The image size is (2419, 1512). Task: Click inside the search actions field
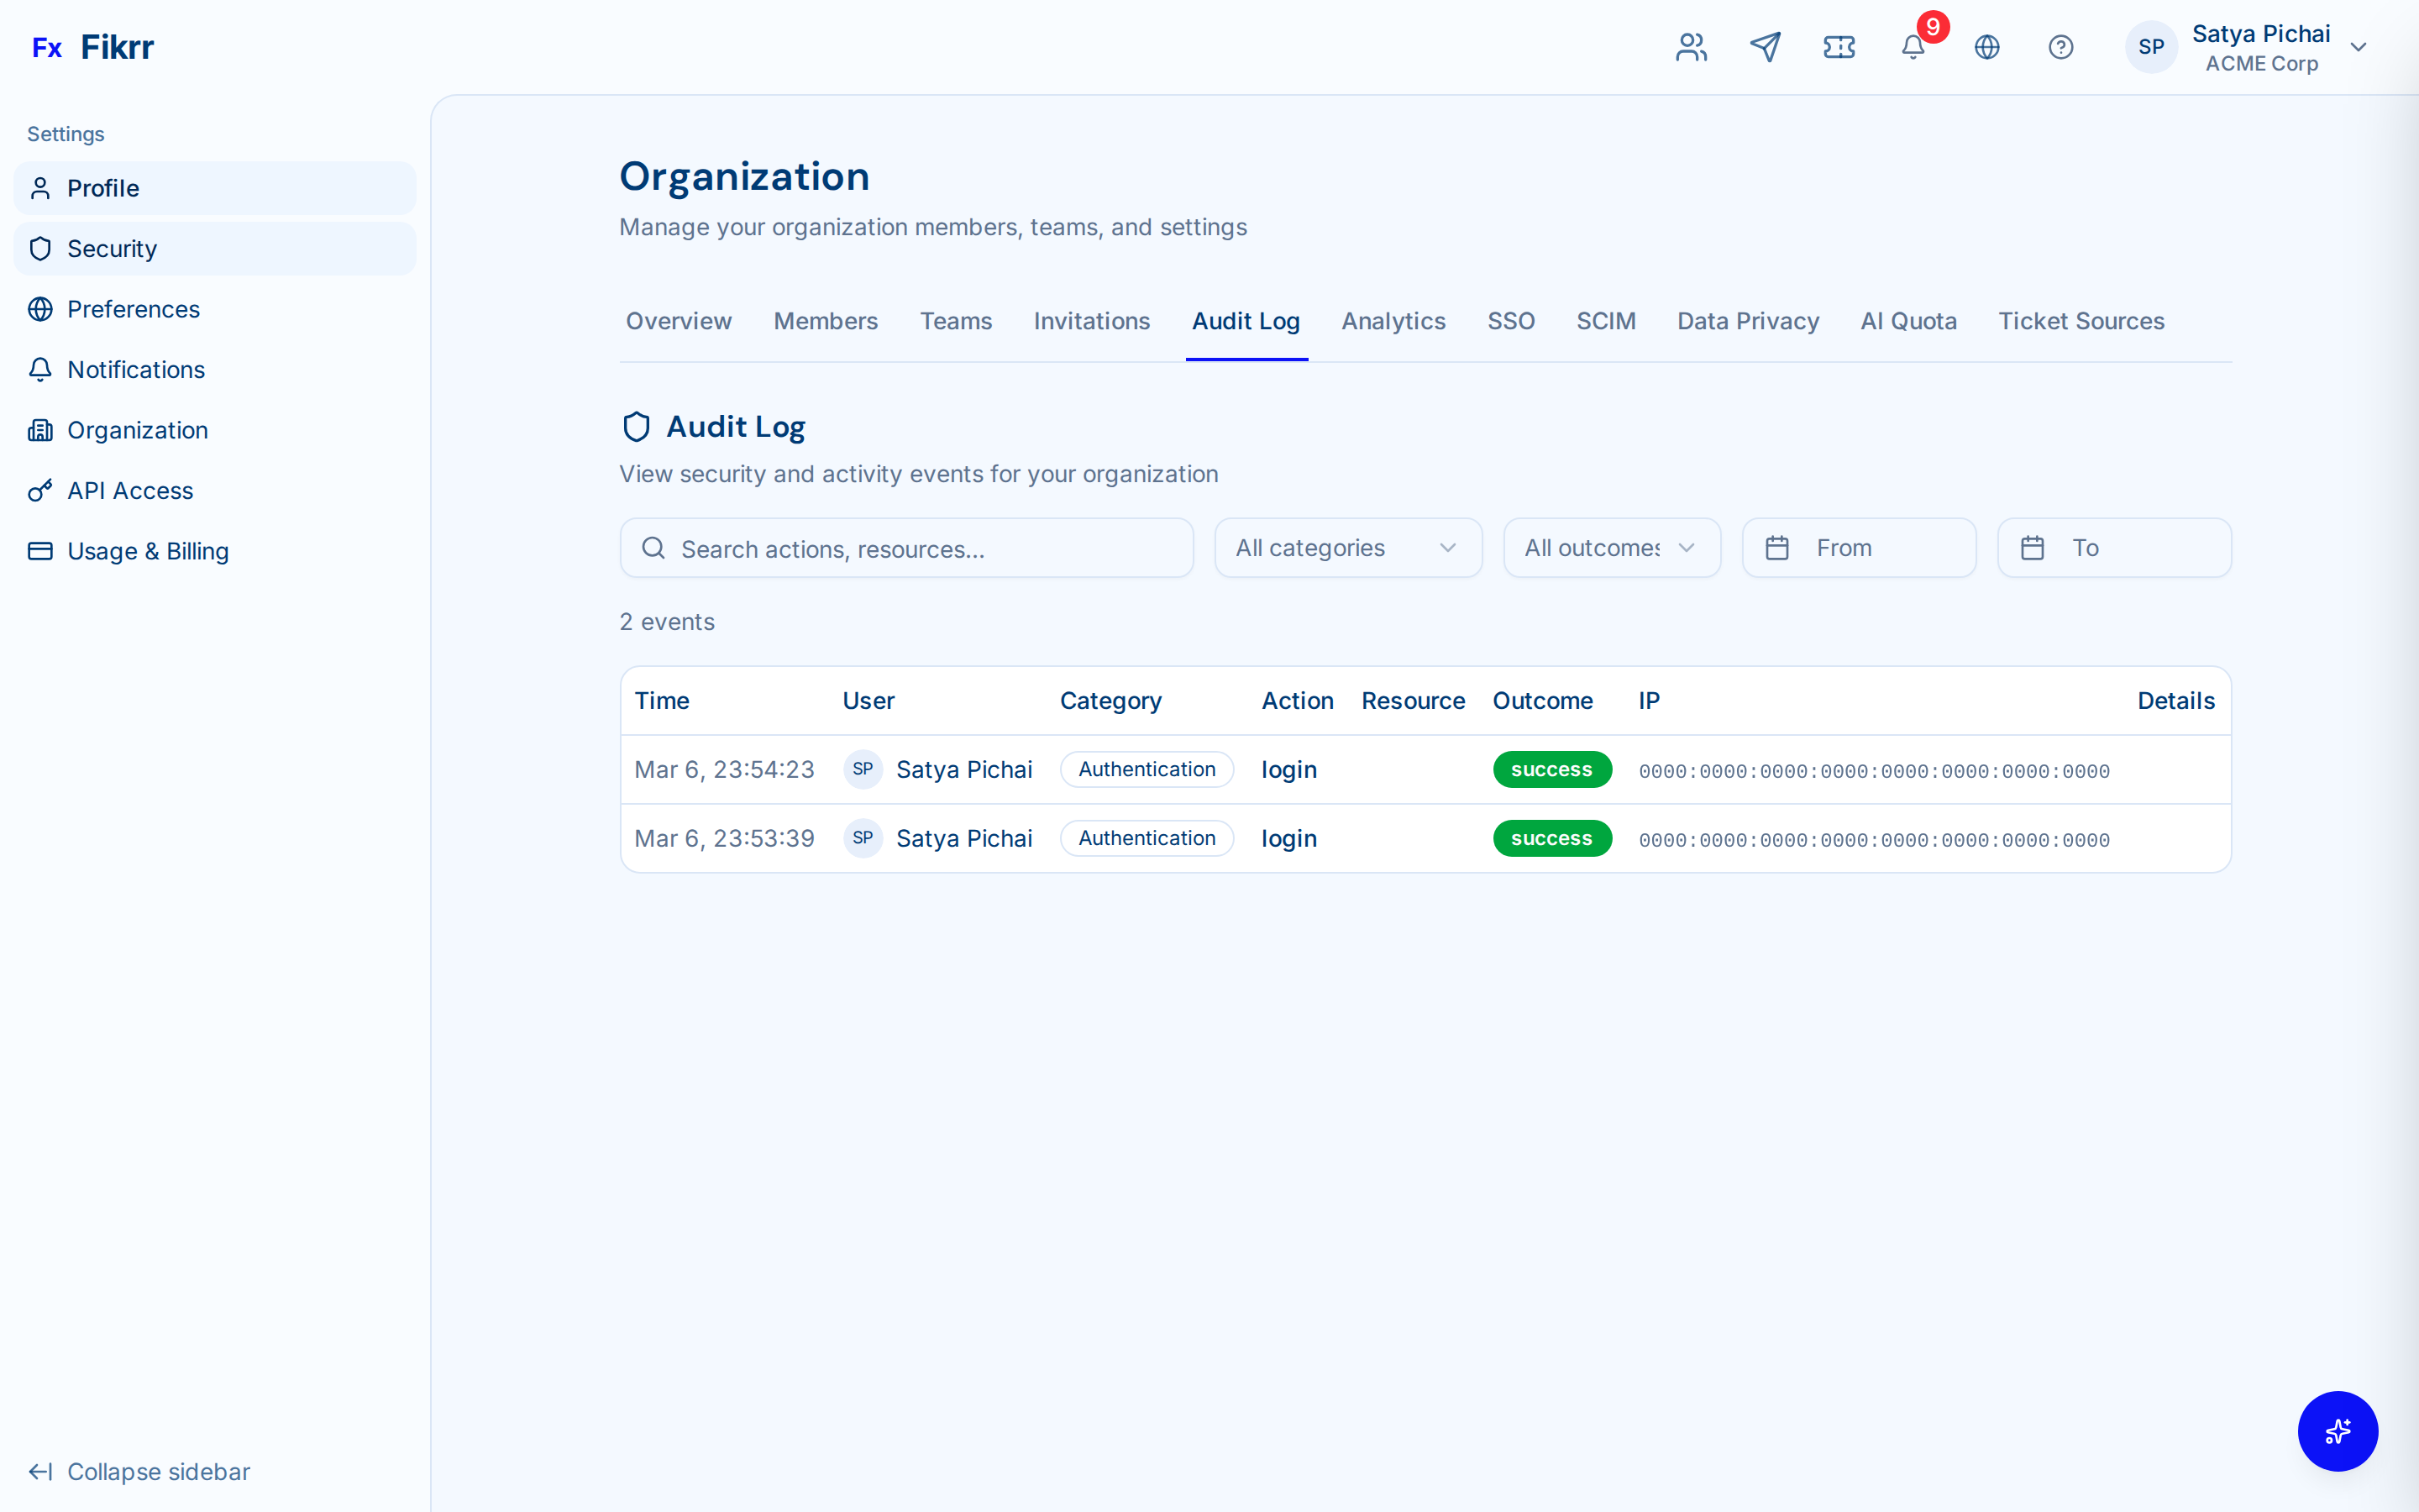[905, 548]
